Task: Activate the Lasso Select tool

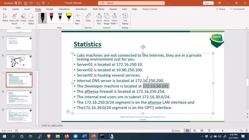Action: 31,19
